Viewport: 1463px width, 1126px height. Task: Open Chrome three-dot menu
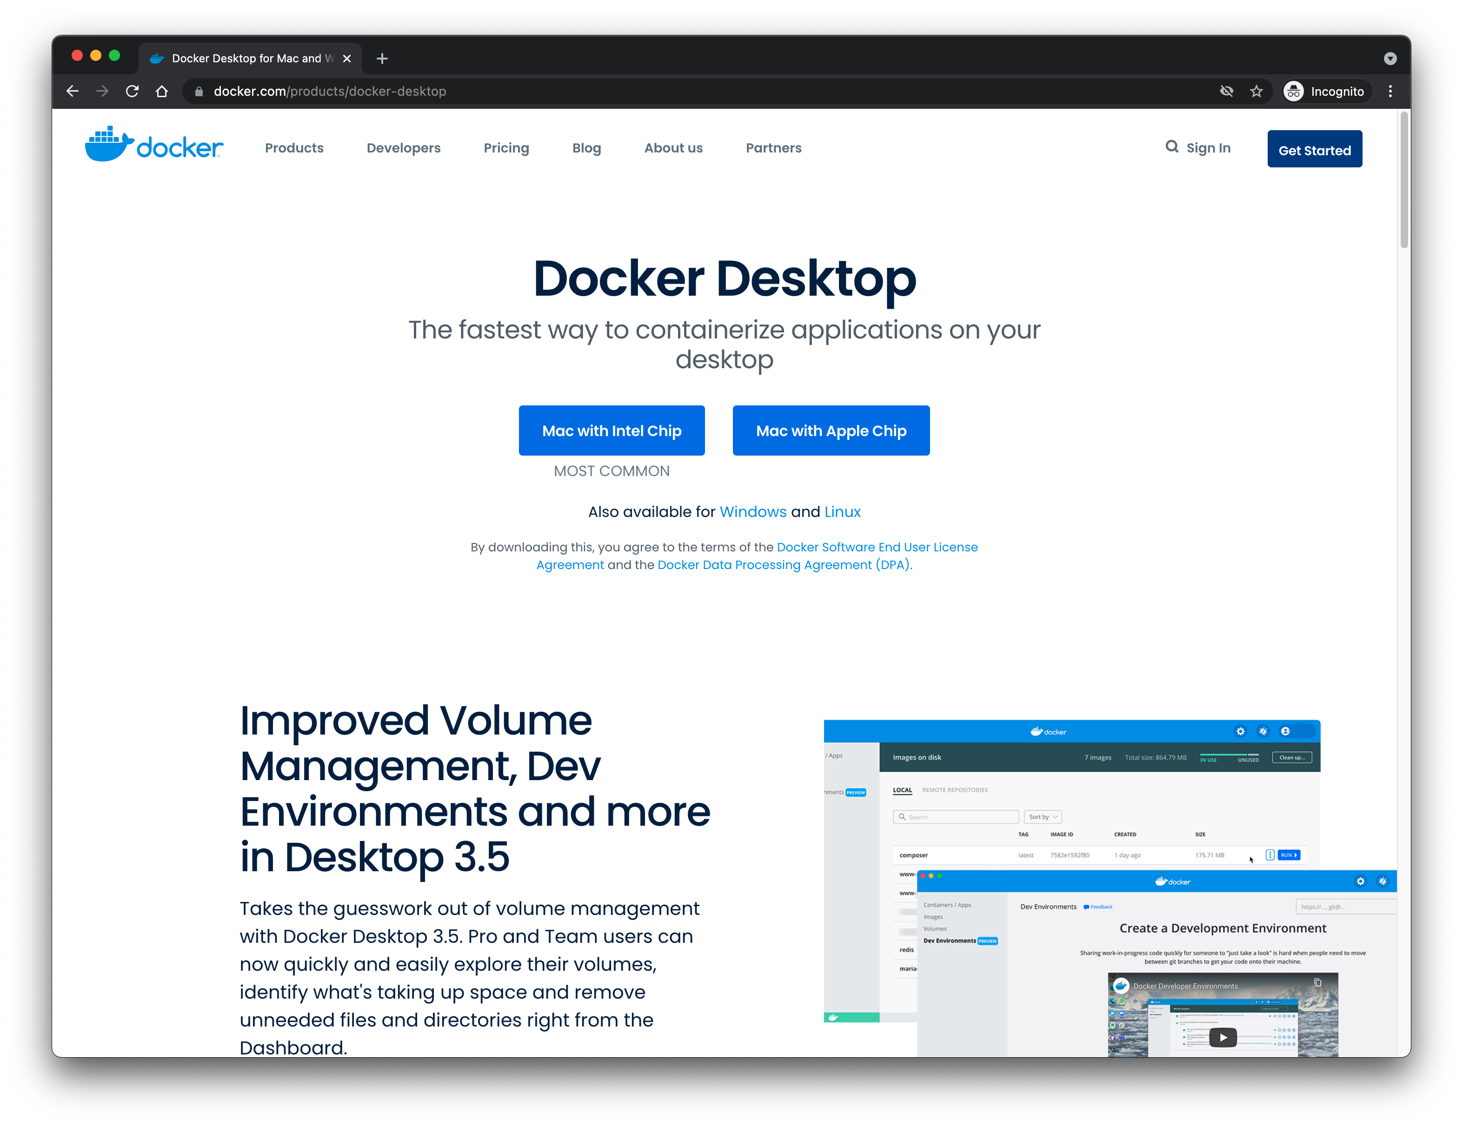1390,91
